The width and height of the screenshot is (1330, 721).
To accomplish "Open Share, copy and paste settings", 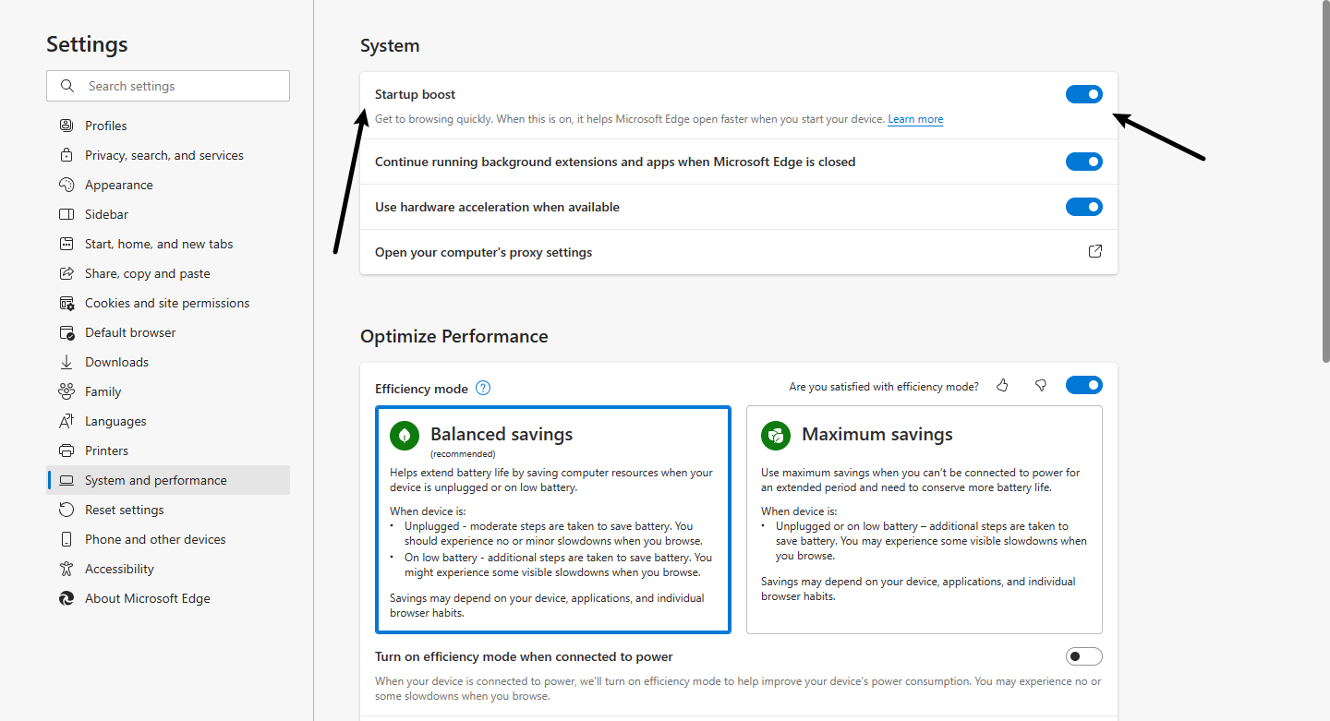I will (x=168, y=273).
